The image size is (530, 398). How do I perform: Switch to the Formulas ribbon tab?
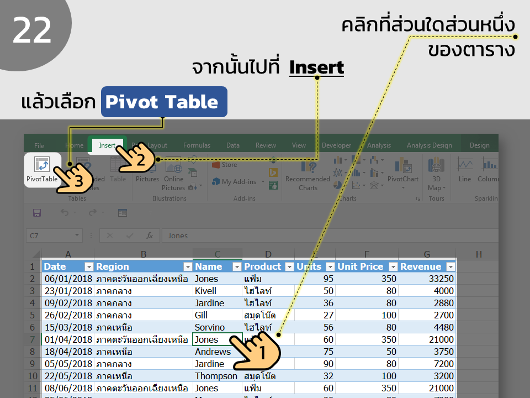(x=197, y=145)
